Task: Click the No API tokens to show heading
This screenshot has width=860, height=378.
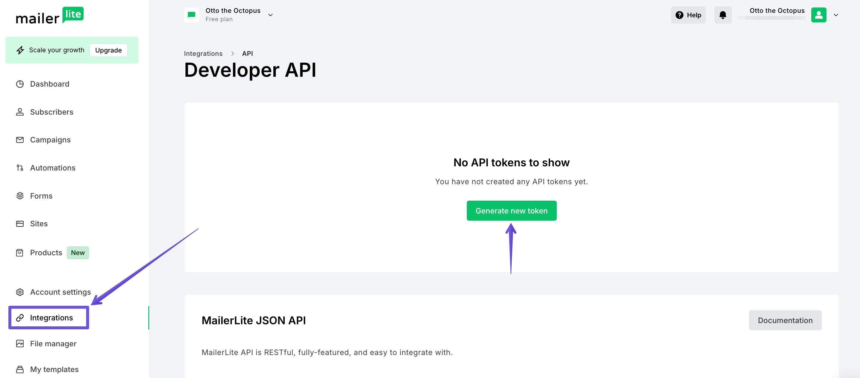Action: pos(511,163)
